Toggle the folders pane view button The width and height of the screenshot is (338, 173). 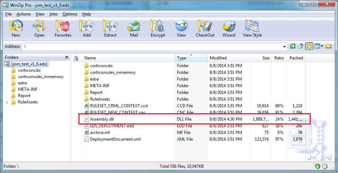pos(309,46)
